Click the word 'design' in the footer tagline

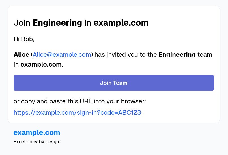[53, 142]
